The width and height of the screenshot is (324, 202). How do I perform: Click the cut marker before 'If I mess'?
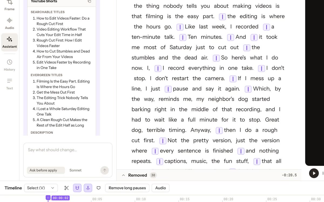[233, 79]
